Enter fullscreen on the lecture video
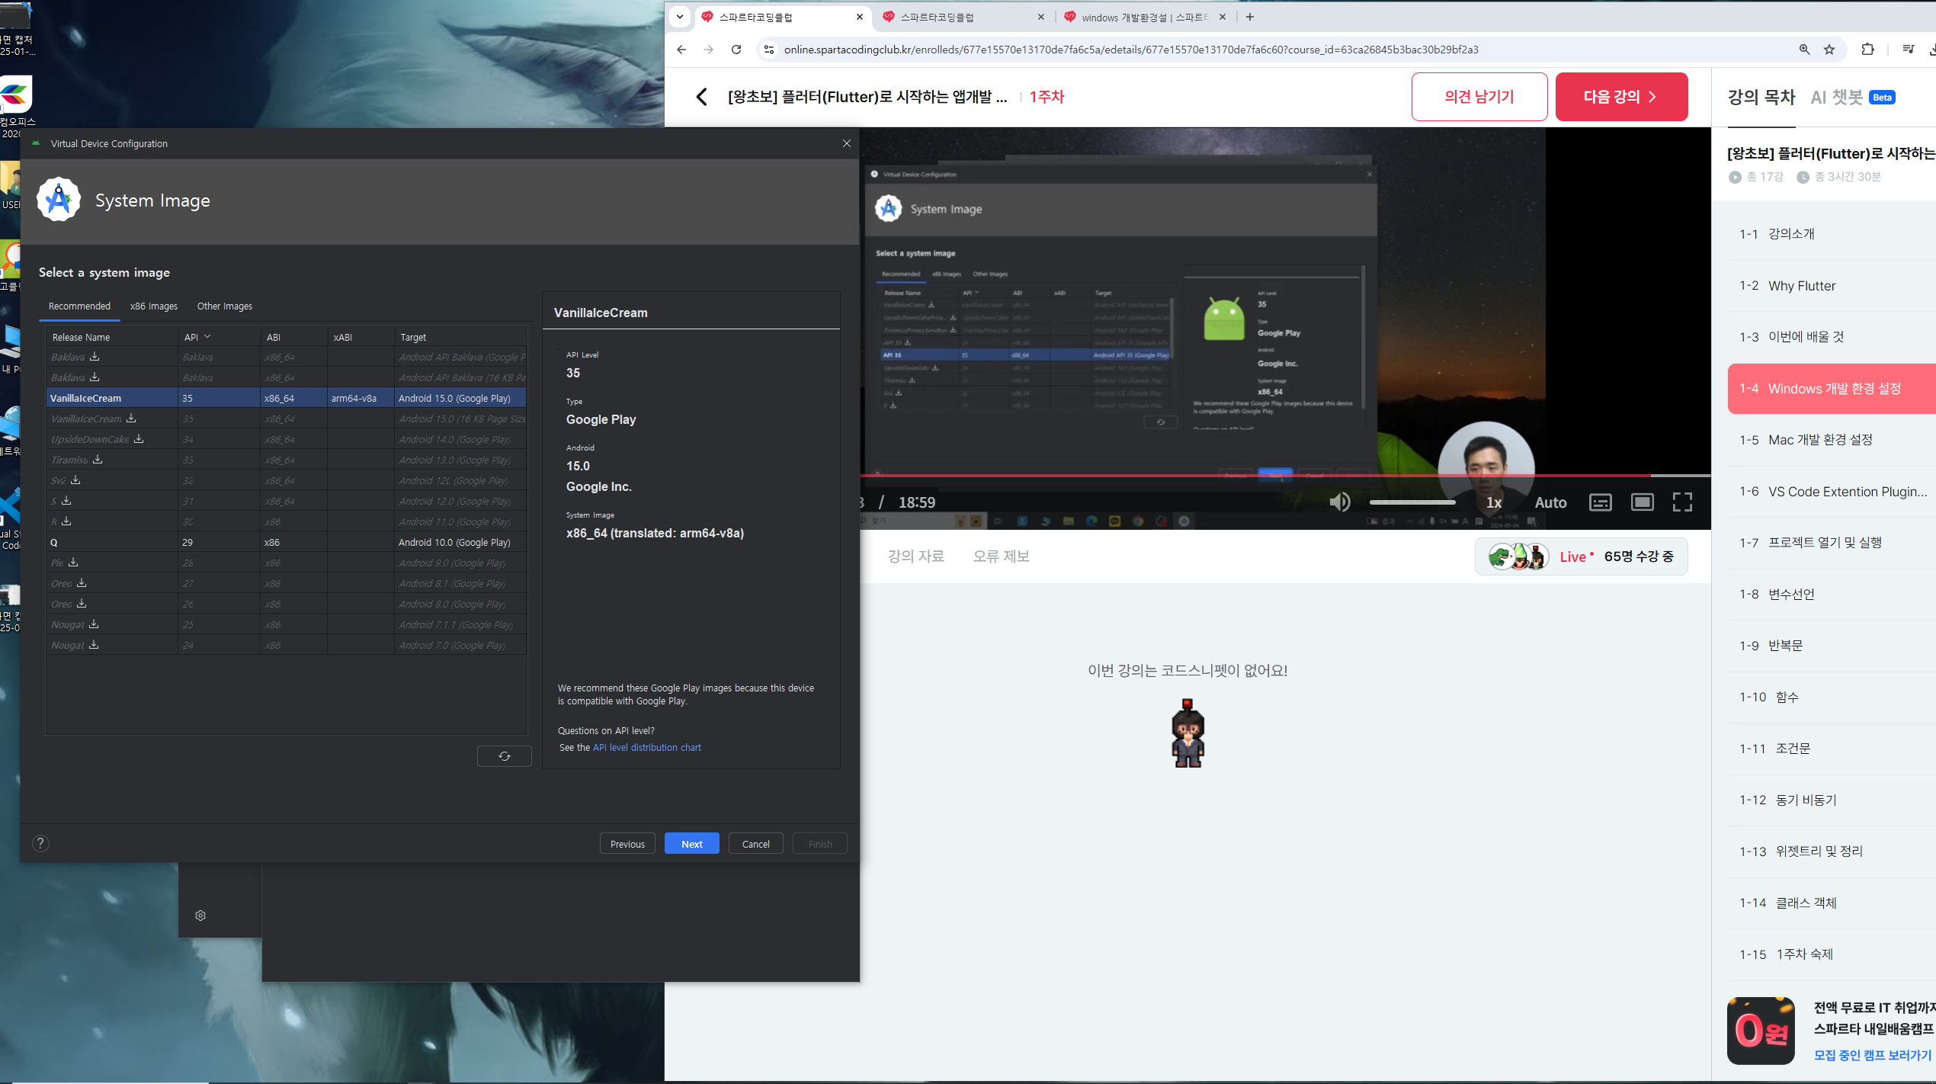1936x1084 pixels. pyautogui.click(x=1682, y=502)
